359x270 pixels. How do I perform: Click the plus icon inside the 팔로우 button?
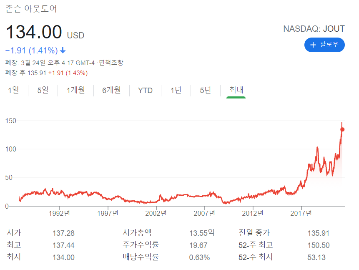pyautogui.click(x=312, y=45)
